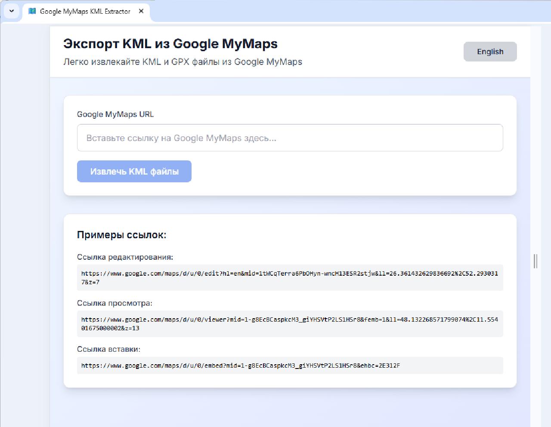Click the Легко извлекайте KML и GPX subtitle
Screen dimensions: 551x427
pos(183,62)
